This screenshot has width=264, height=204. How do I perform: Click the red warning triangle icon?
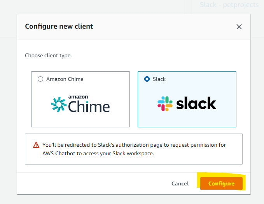point(36,145)
